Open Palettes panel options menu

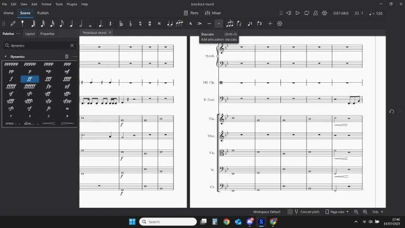tap(18, 33)
